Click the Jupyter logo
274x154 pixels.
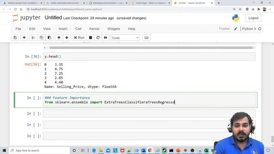click(x=27, y=18)
